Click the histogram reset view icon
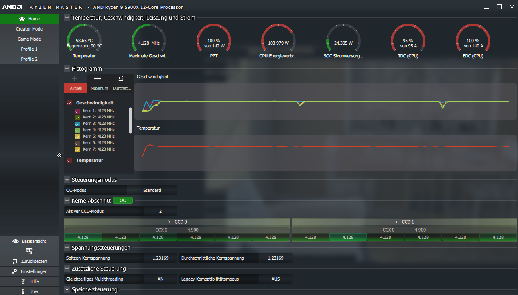The height and width of the screenshot is (295, 518). click(121, 79)
